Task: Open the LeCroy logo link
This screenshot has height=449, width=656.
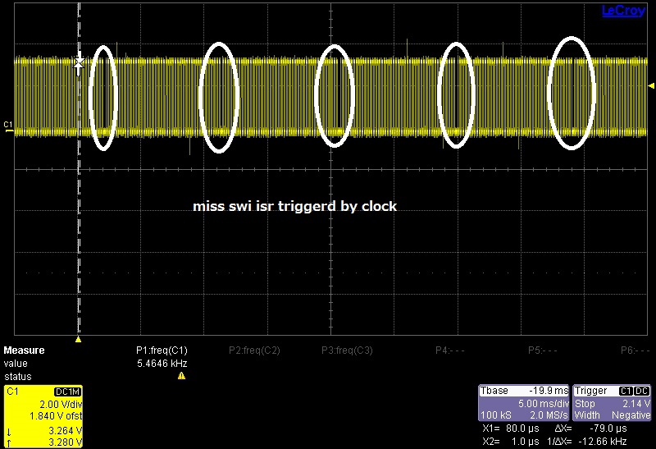Action: point(623,11)
